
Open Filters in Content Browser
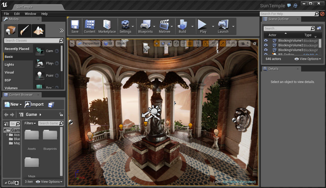click(x=30, y=123)
